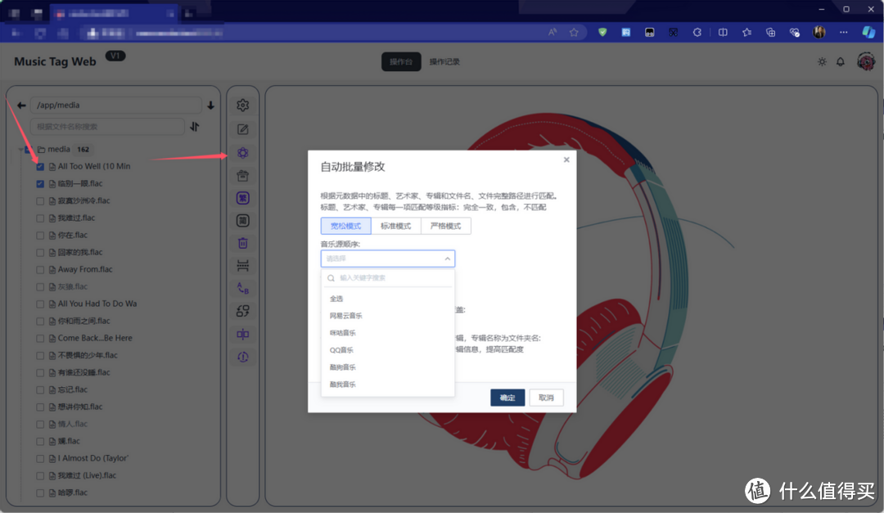Click the 简 simplified Chinese conversion icon
884x513 pixels.
pos(242,219)
